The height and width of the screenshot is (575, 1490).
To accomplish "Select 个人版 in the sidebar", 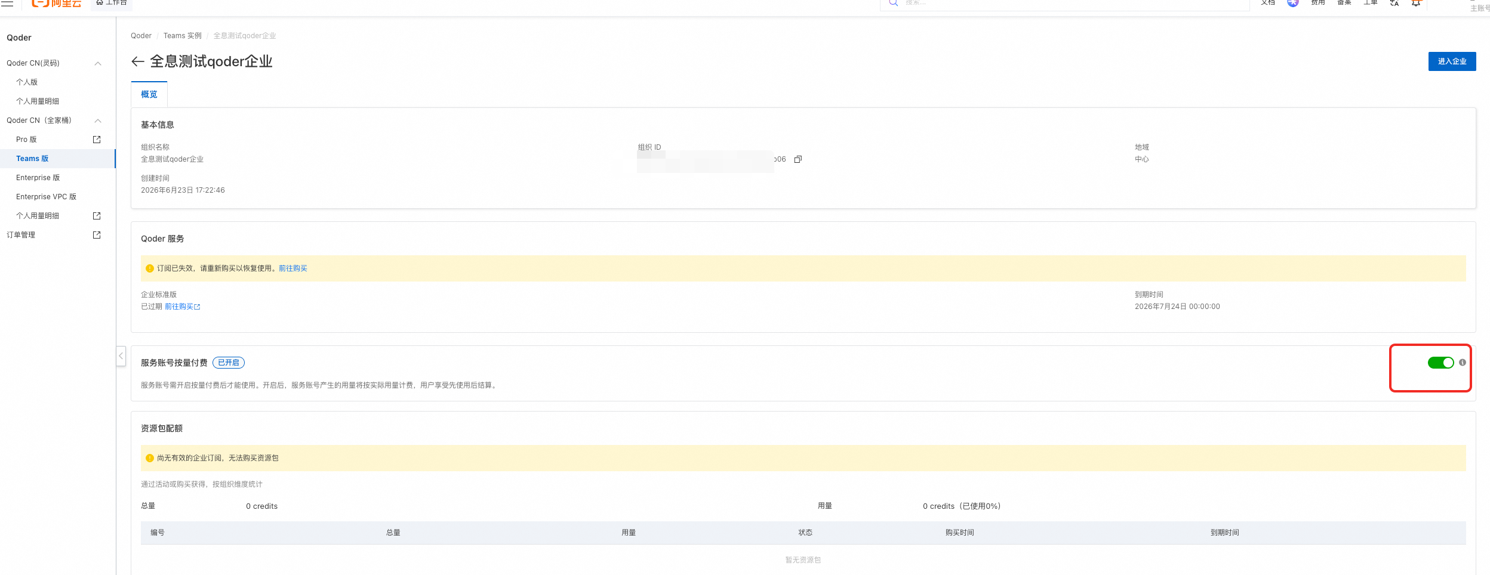I will [x=27, y=82].
